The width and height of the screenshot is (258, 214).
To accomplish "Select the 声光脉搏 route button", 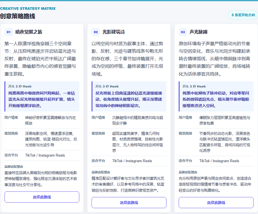I will tap(216, 203).
